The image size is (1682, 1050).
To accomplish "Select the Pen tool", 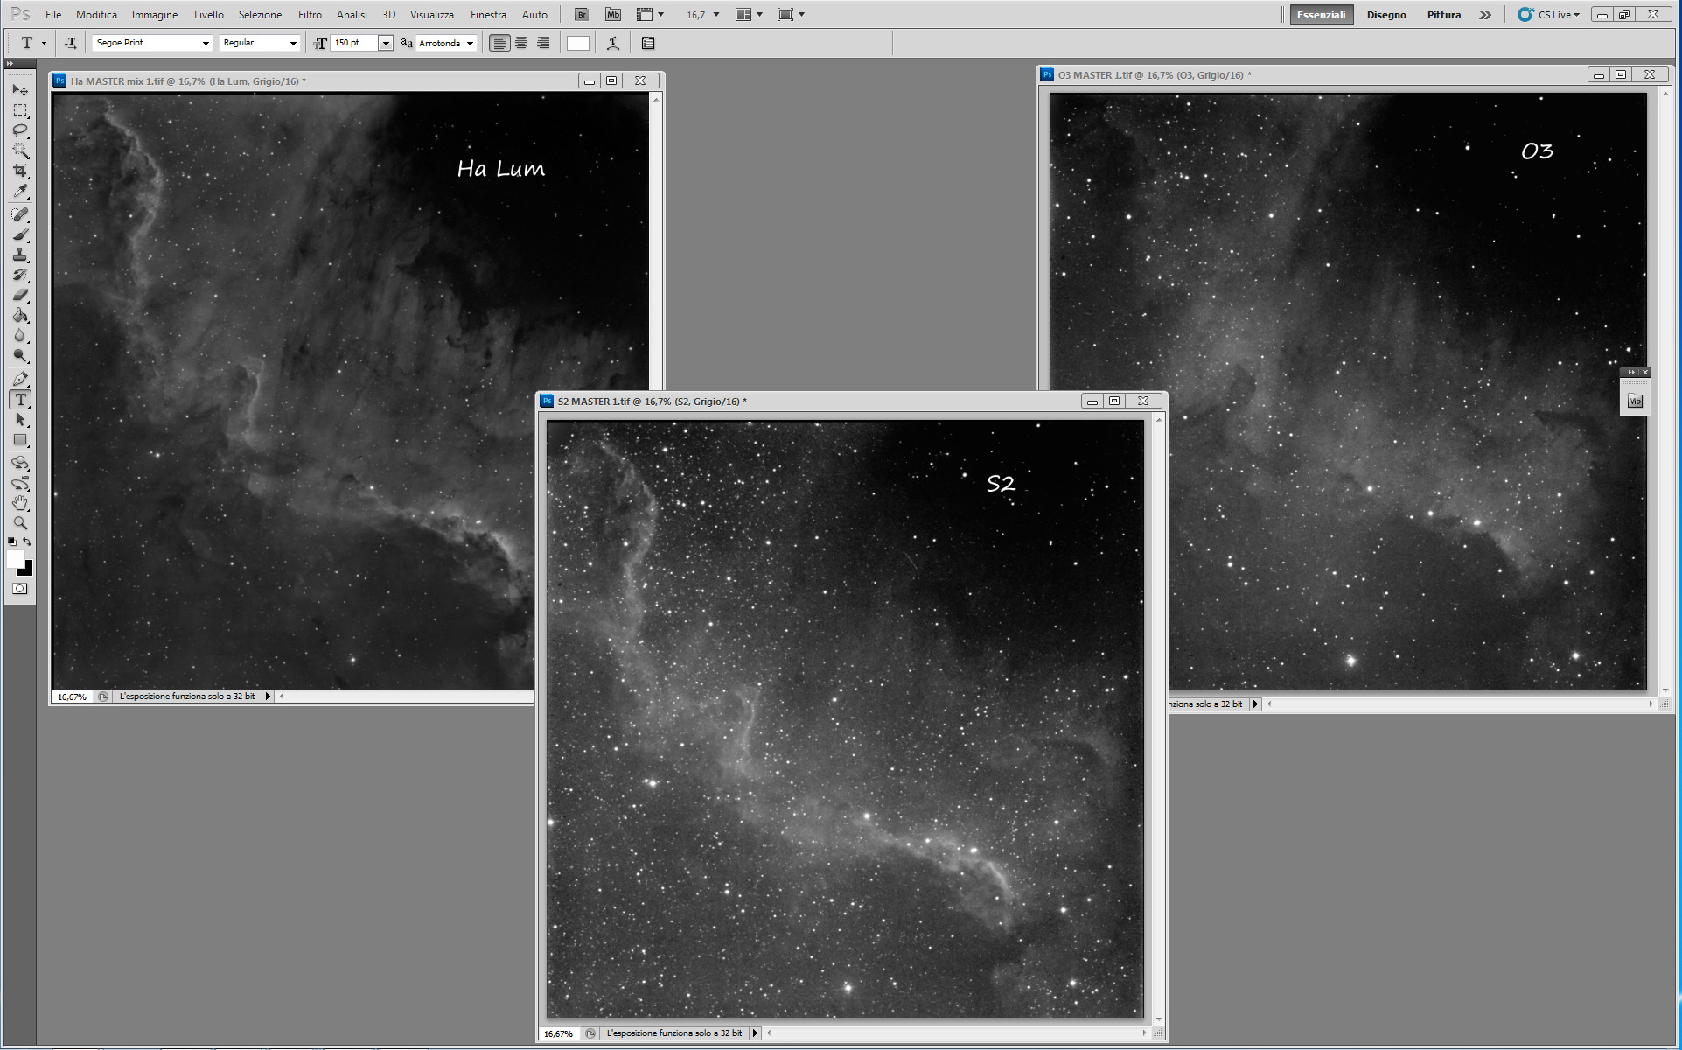I will click(x=20, y=379).
